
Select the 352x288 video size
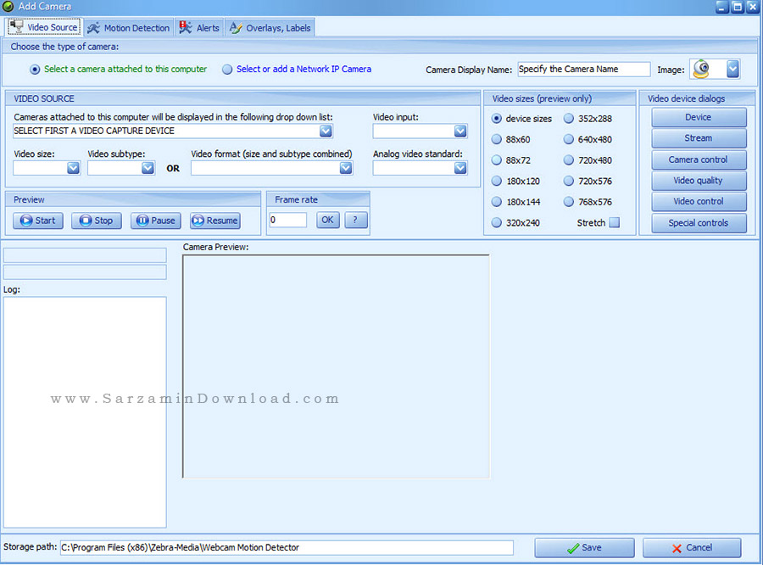point(569,119)
